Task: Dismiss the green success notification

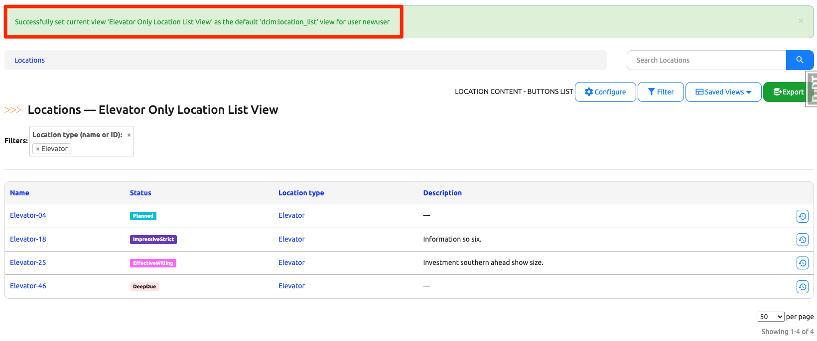Action: [801, 21]
